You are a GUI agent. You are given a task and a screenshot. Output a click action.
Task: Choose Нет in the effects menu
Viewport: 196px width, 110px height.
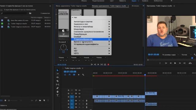click(x=91, y=17)
